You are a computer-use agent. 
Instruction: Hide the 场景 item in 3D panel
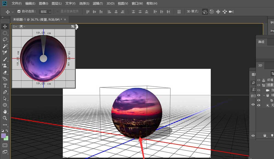(x=259, y=85)
